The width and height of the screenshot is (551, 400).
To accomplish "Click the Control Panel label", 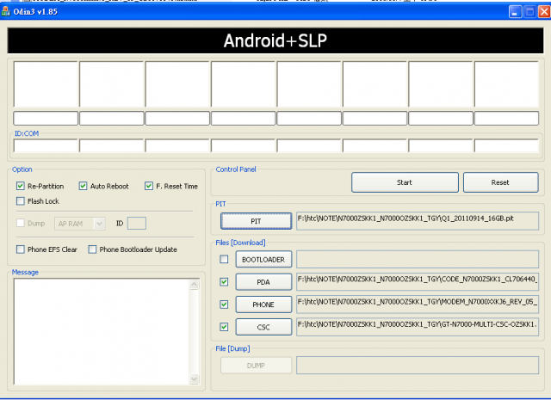I will pos(236,169).
